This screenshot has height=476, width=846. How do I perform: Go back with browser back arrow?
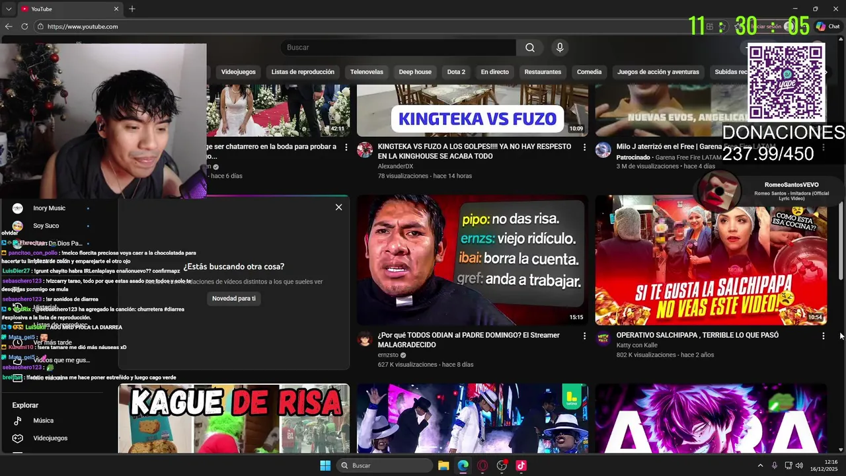[8, 26]
